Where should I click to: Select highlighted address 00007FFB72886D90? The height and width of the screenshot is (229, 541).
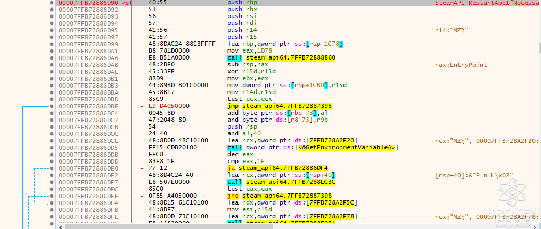[88, 3]
